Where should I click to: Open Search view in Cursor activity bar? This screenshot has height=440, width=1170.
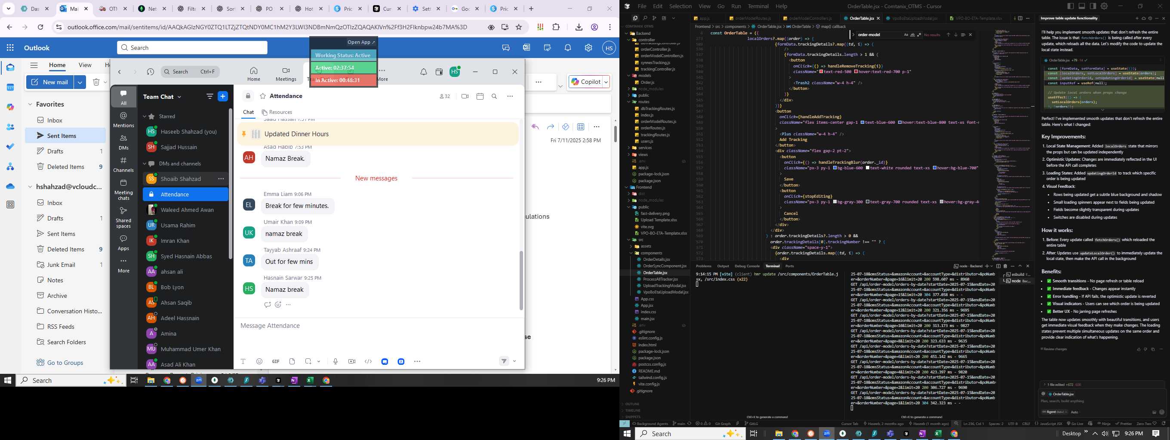(x=645, y=18)
